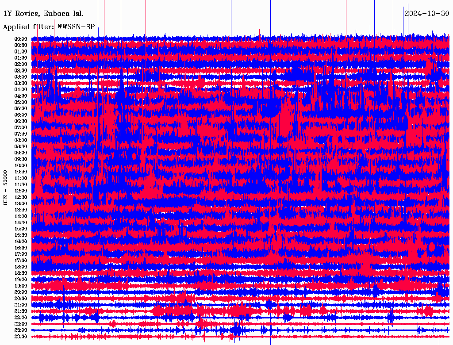Select the 10:30 time row label
453x345 pixels.
coord(21,172)
